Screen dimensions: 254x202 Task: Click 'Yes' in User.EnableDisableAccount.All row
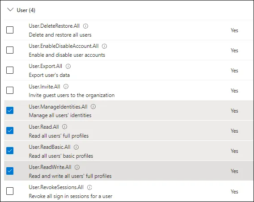(234, 50)
